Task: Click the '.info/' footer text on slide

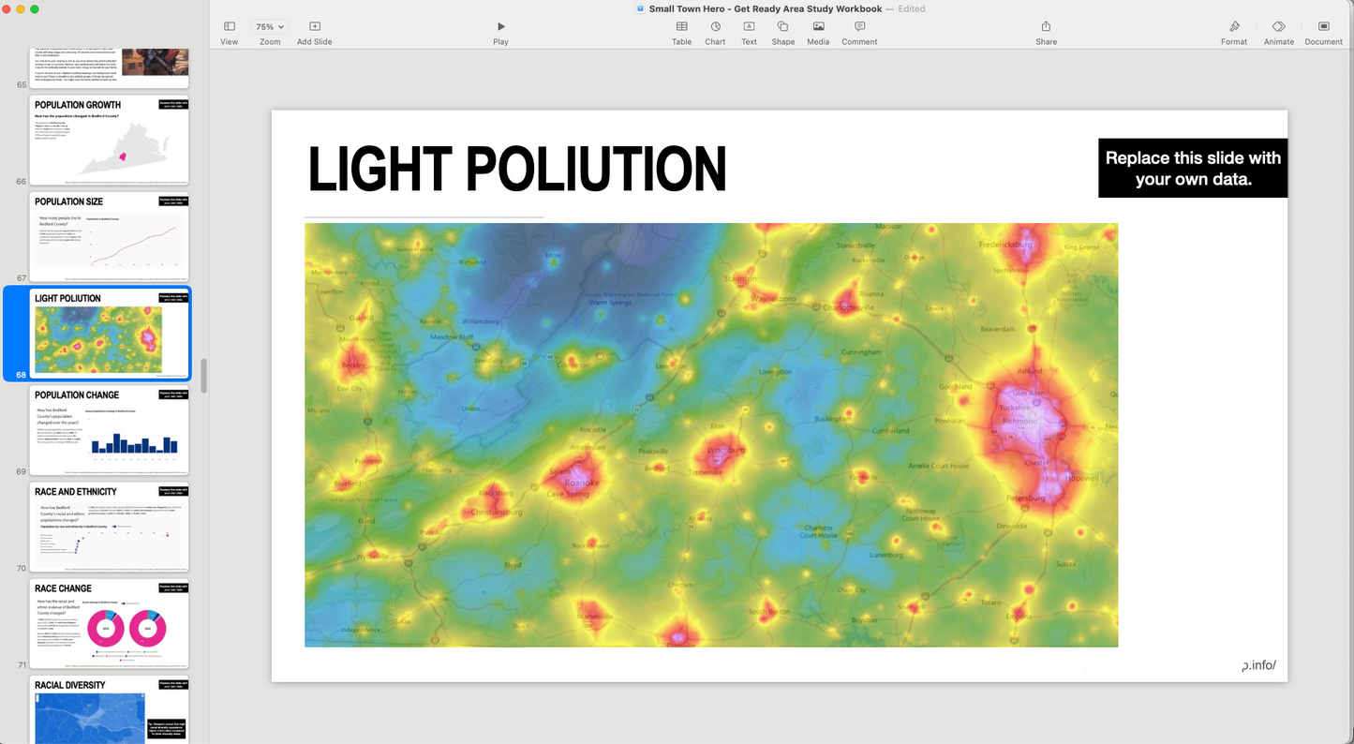Action: tap(1258, 665)
